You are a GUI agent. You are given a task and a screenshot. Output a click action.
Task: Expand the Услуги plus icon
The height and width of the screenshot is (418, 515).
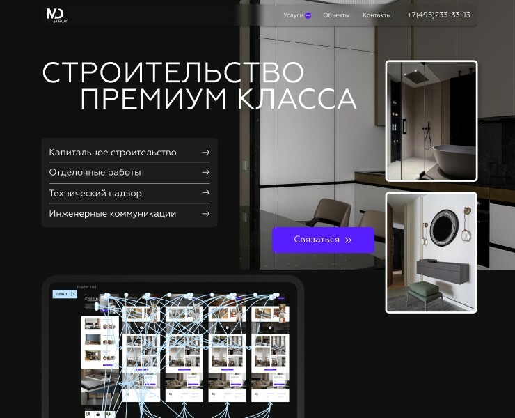click(x=308, y=15)
